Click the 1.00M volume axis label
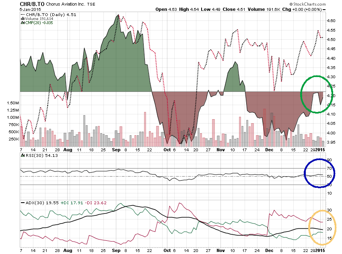Screen dimensions: 342x254 point(12,118)
